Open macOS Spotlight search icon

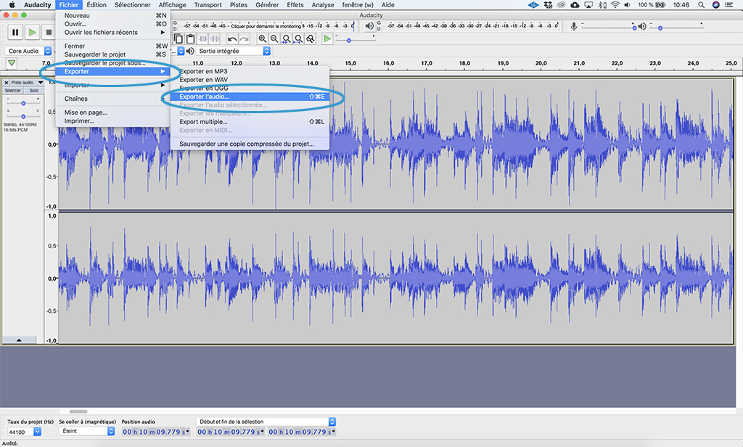click(701, 5)
